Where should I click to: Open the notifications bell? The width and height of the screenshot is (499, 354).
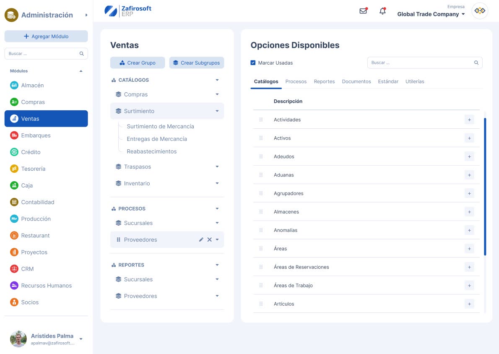(382, 11)
